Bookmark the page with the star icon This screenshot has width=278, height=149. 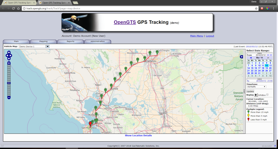pyautogui.click(x=256, y=8)
